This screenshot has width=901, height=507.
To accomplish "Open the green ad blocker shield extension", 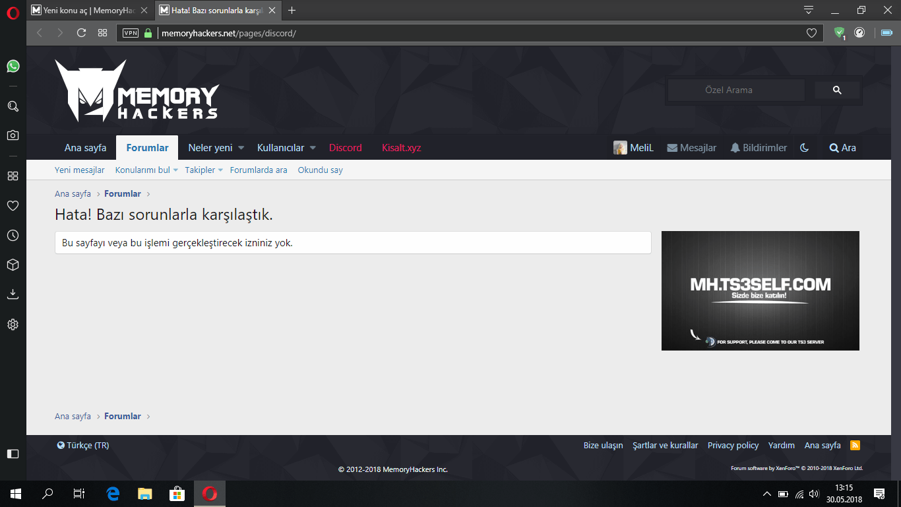I will pyautogui.click(x=839, y=32).
